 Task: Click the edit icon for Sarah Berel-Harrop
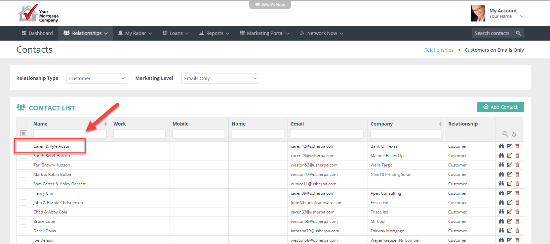pyautogui.click(x=509, y=155)
